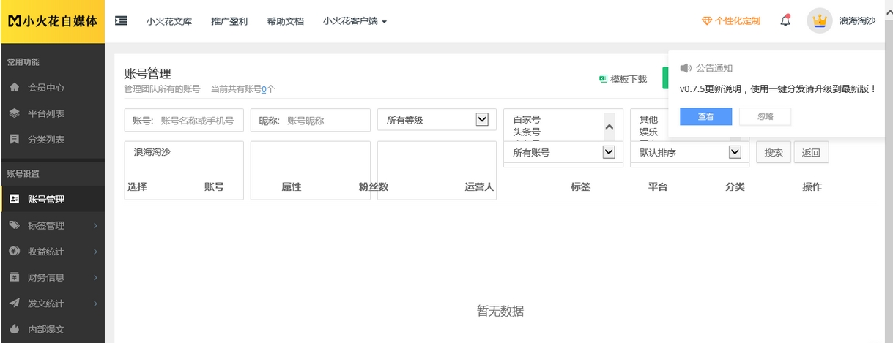Click the 粉丝数 column header
This screenshot has width=893, height=343.
pyautogui.click(x=373, y=187)
